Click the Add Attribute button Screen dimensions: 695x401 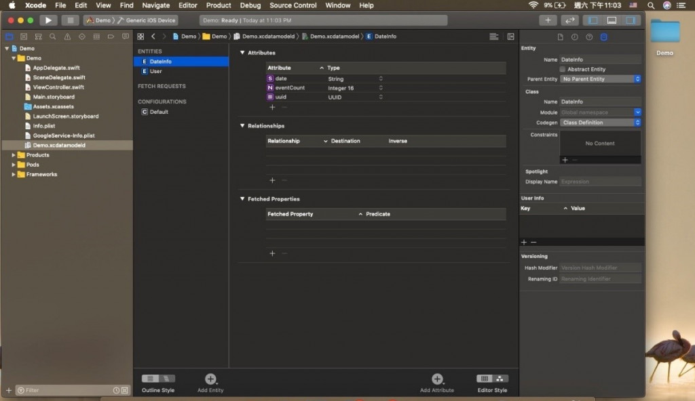click(437, 379)
